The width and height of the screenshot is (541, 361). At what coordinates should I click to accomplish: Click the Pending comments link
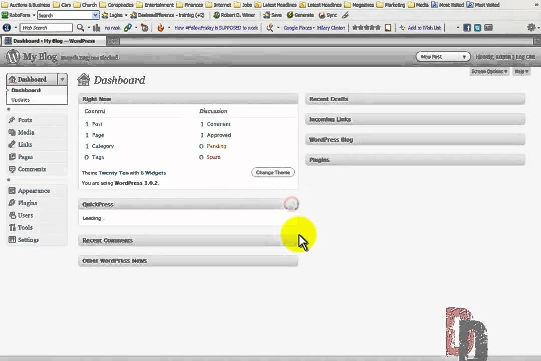[217, 146]
